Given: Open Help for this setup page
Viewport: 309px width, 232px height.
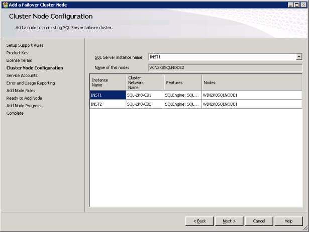Looking at the screenshot, I should 288,221.
